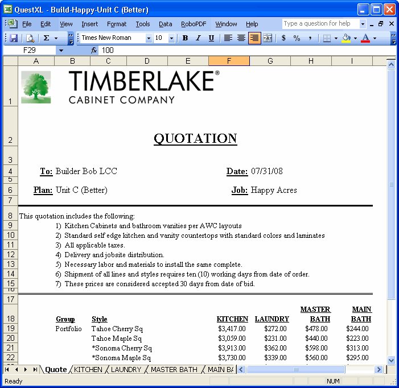Click the AutoSum sigma button

(46, 38)
